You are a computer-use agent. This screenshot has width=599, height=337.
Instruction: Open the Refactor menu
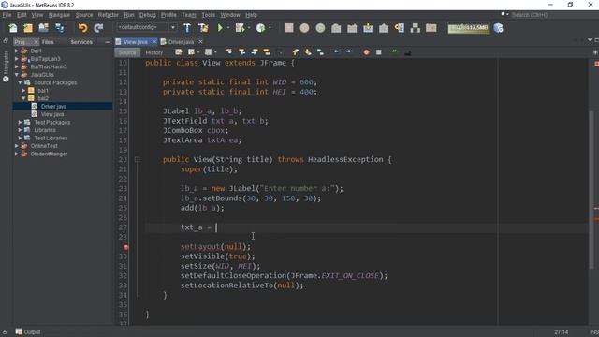109,15
